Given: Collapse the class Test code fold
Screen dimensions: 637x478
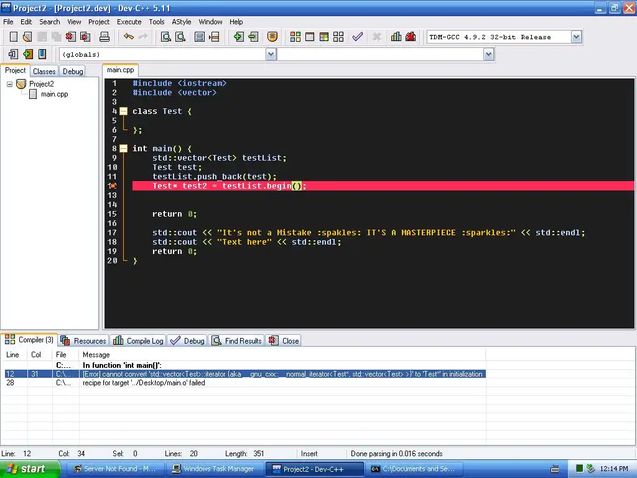Looking at the screenshot, I should (x=124, y=111).
